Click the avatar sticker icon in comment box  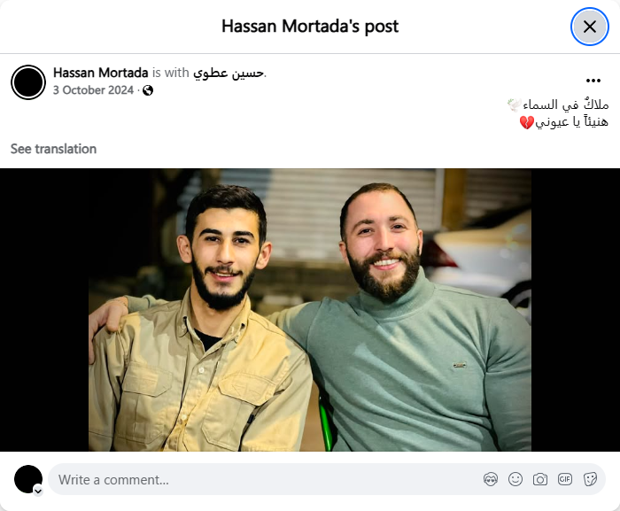491,479
